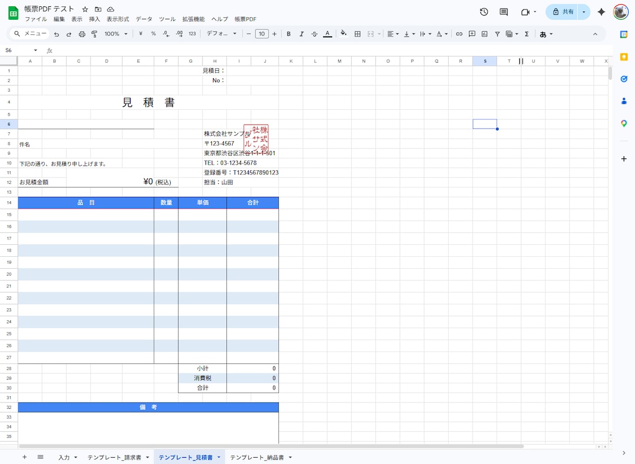Open the 挿入 menu
Viewport: 635px width, 464px height.
95,19
